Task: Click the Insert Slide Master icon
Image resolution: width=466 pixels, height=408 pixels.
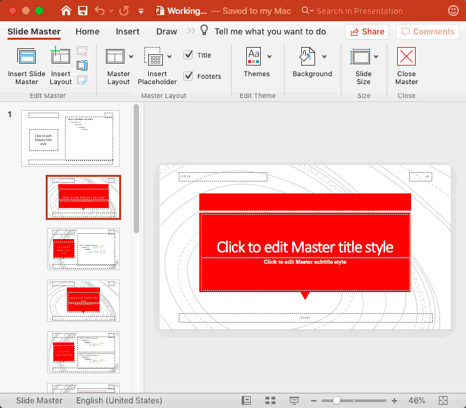Action: tap(26, 58)
